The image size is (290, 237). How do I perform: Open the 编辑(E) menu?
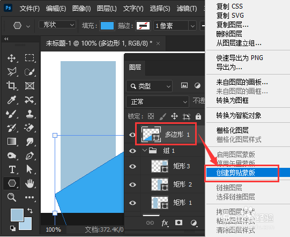(x=56, y=9)
